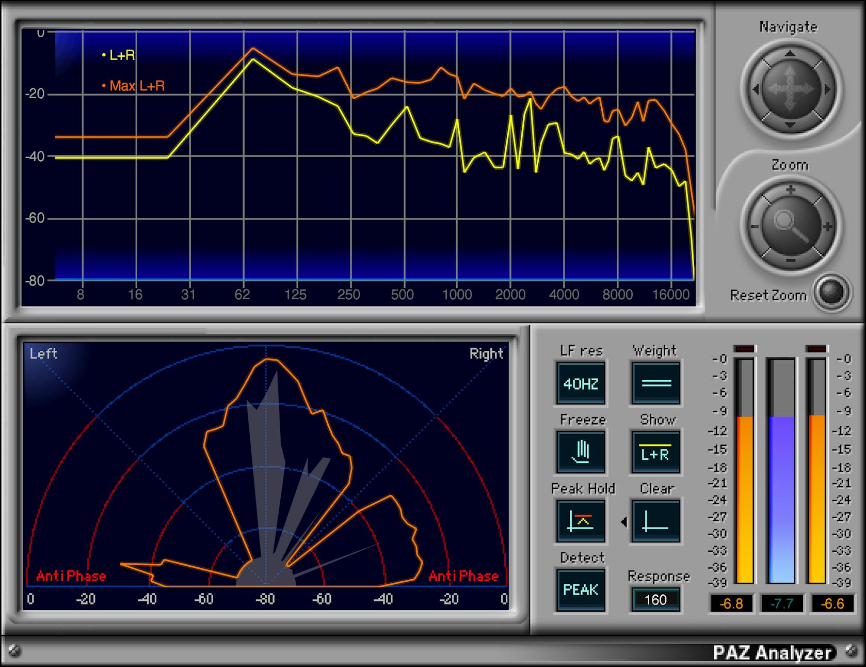The height and width of the screenshot is (667, 866).
Task: Click the Clear meter icon
Action: tap(655, 521)
